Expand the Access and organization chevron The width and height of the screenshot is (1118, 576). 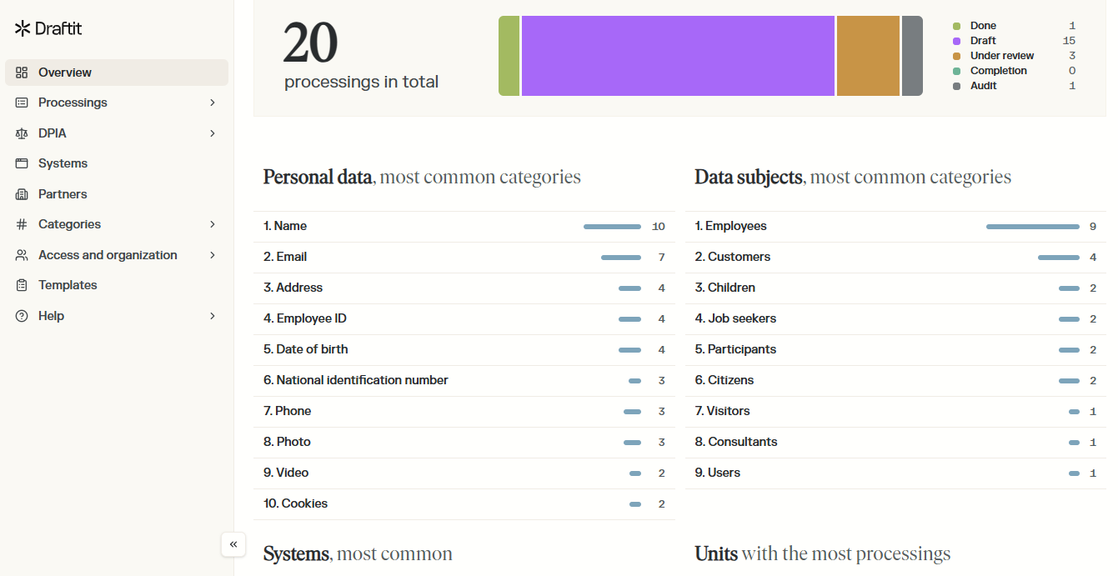pyautogui.click(x=213, y=255)
